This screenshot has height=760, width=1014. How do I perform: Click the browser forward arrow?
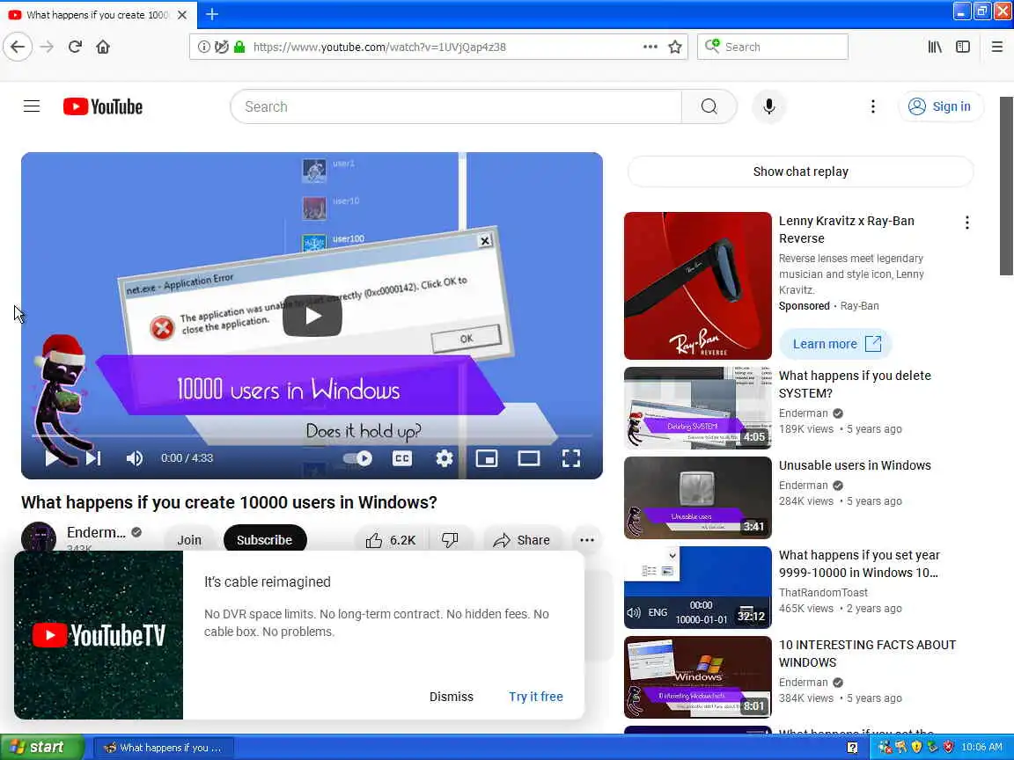47,47
